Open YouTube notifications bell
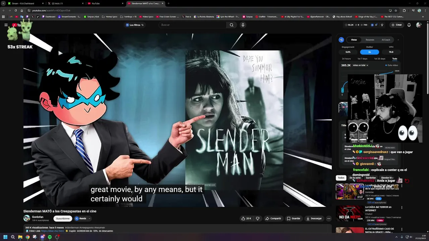This screenshot has height=241, width=429. [409, 25]
